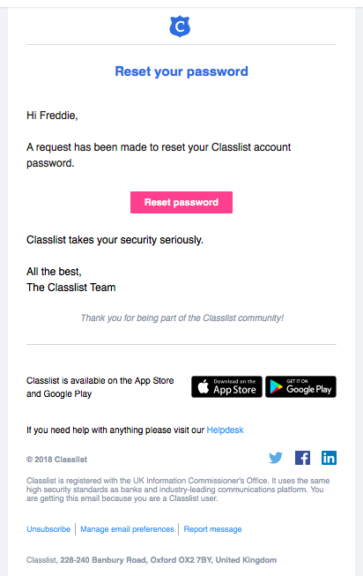The height and width of the screenshot is (576, 363).
Task: Select the Report message link
Action: [x=212, y=529]
